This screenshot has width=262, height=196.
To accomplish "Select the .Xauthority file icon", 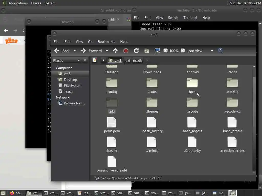I will coord(192,142).
